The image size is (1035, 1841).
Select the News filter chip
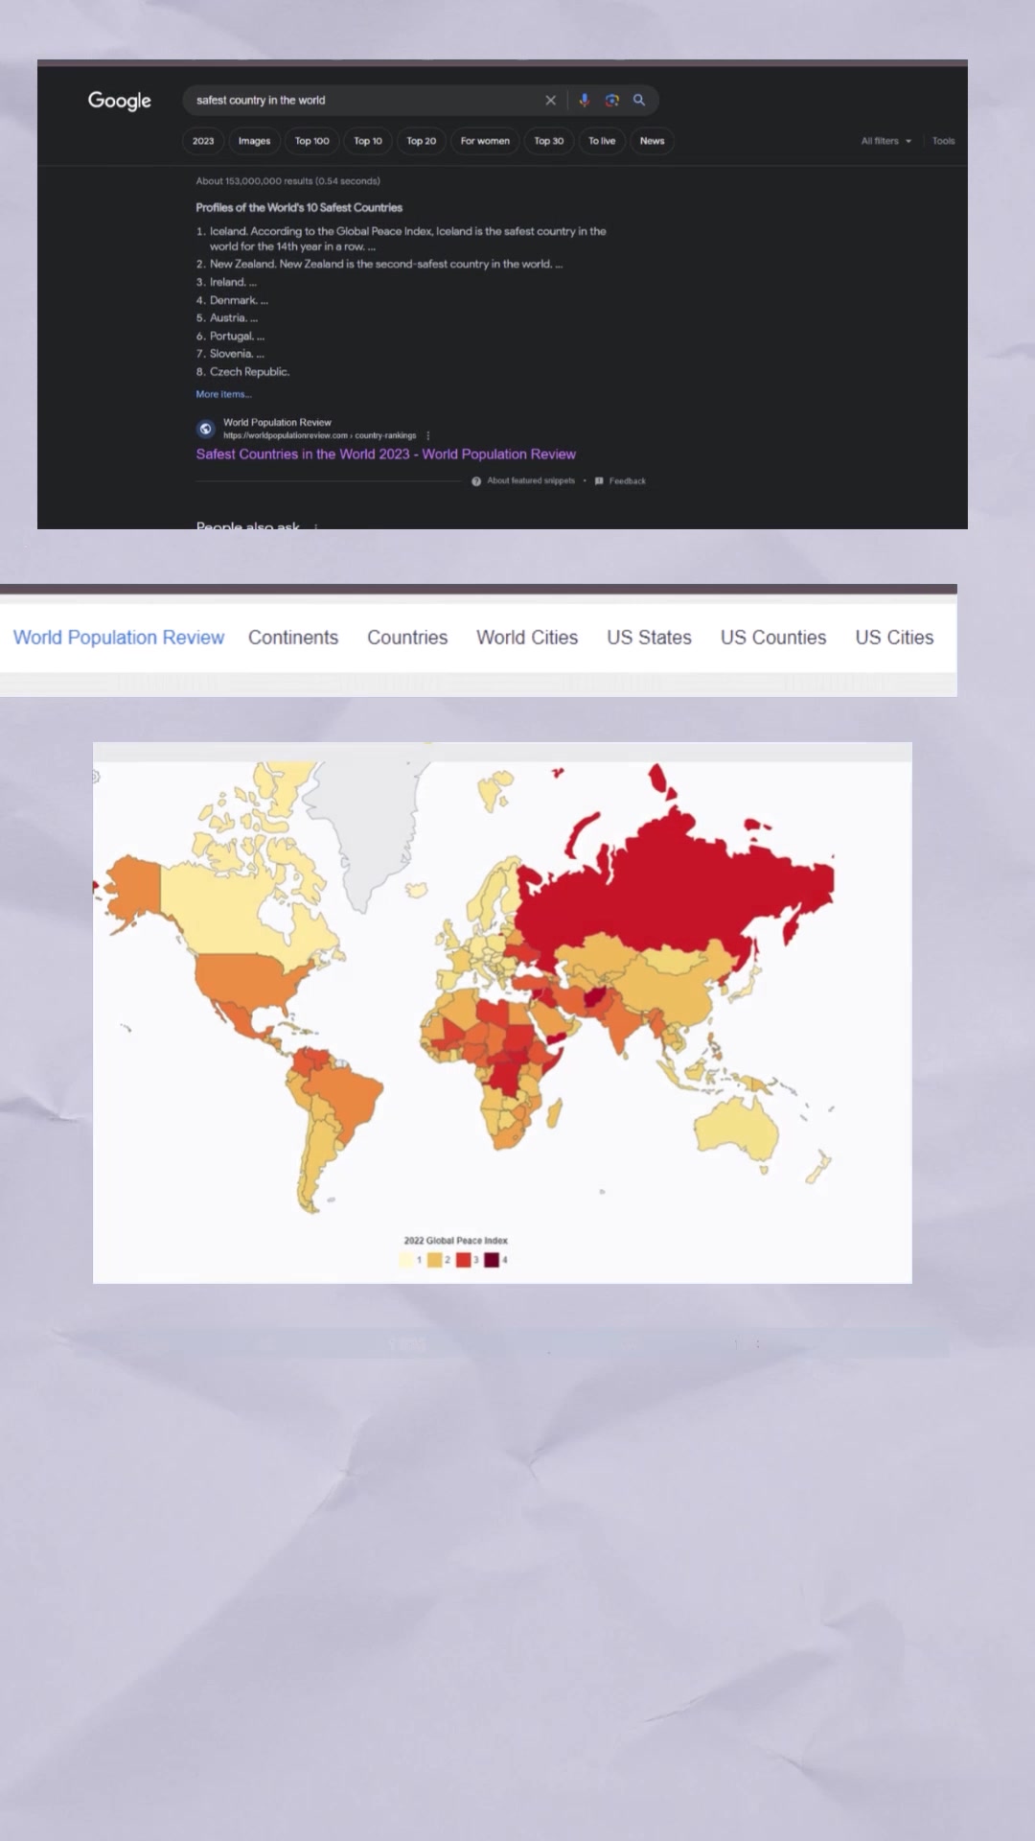[x=652, y=141]
